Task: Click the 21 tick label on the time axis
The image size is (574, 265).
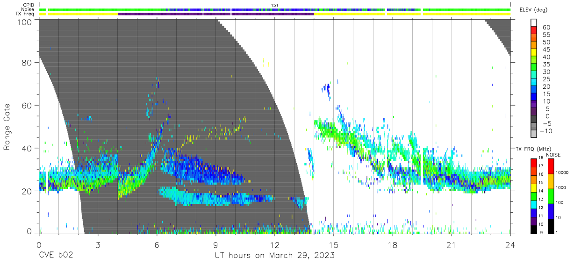Action: tap(452, 244)
